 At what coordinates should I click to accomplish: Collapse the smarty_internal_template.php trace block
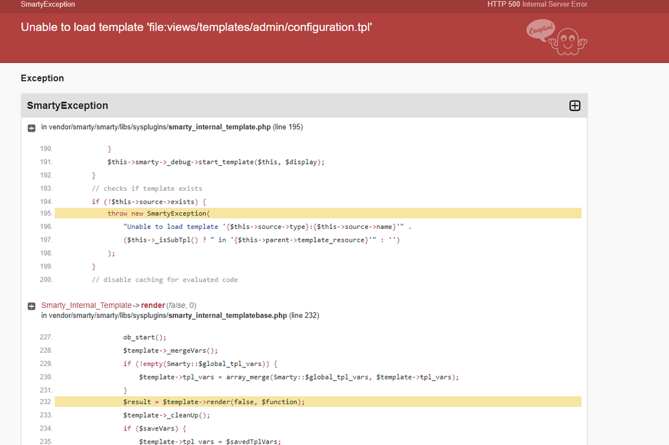point(31,128)
